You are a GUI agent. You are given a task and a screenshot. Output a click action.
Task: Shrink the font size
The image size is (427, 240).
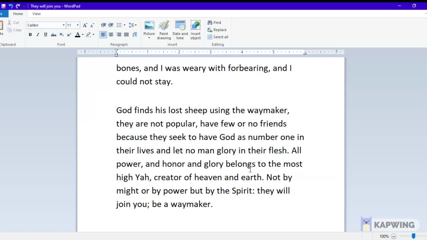click(x=92, y=25)
